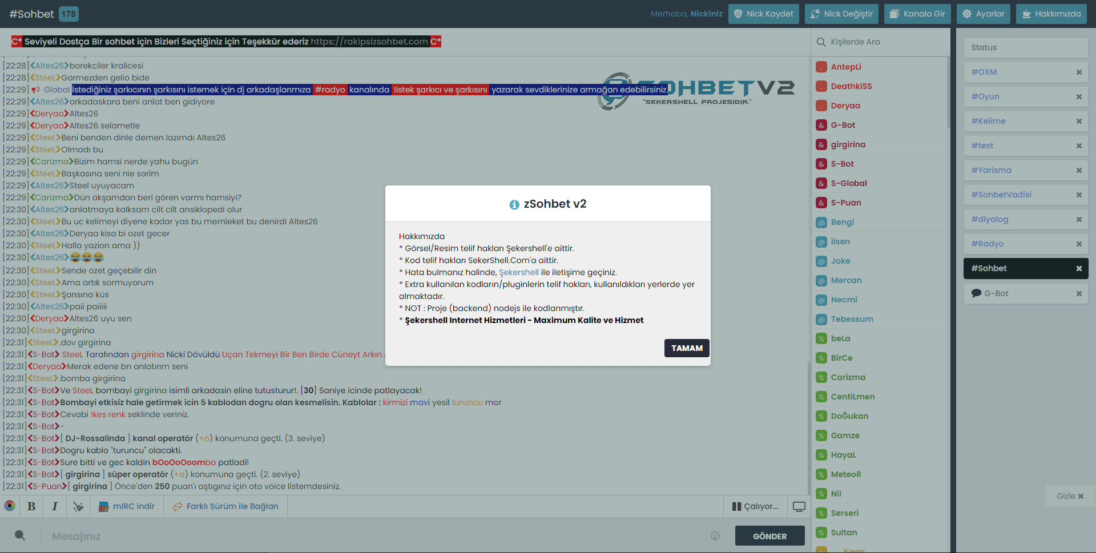Close the G-Bot private chat tab
This screenshot has width=1096, height=553.
pos(1079,293)
